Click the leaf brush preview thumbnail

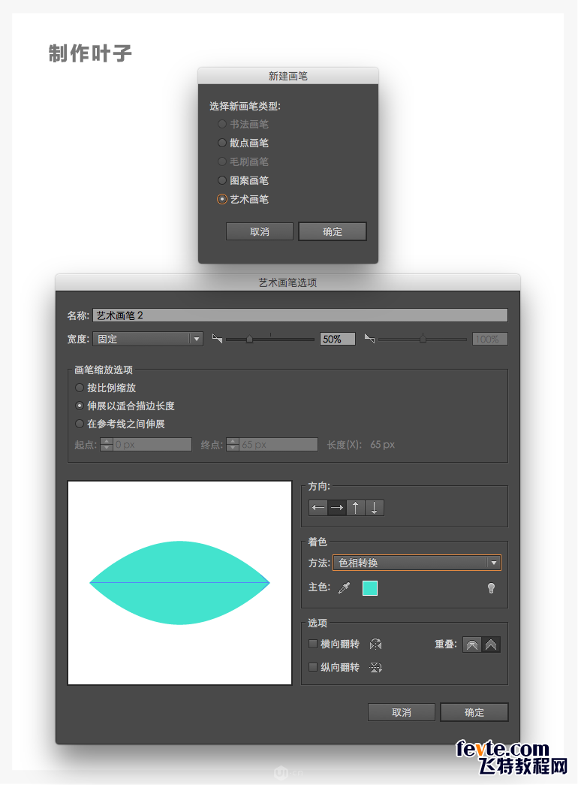click(179, 583)
